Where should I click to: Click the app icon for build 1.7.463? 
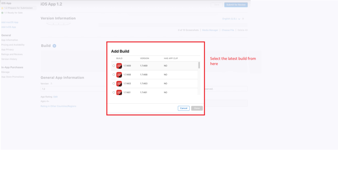[x=119, y=83]
